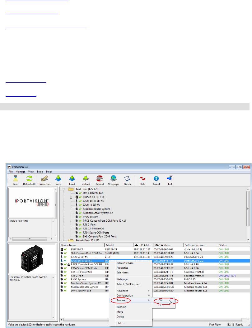Click the ON-LINE (TCP) status cell
Viewport: 252px width, 328px height.
(x=227, y=276)
